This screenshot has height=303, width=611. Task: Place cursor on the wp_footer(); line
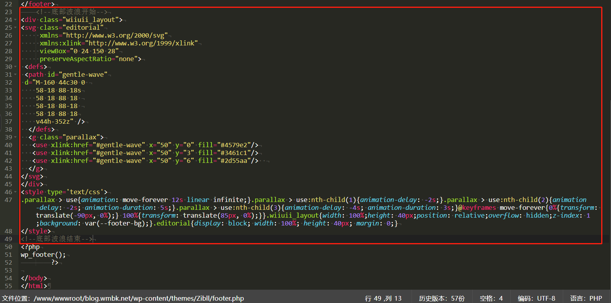44,254
